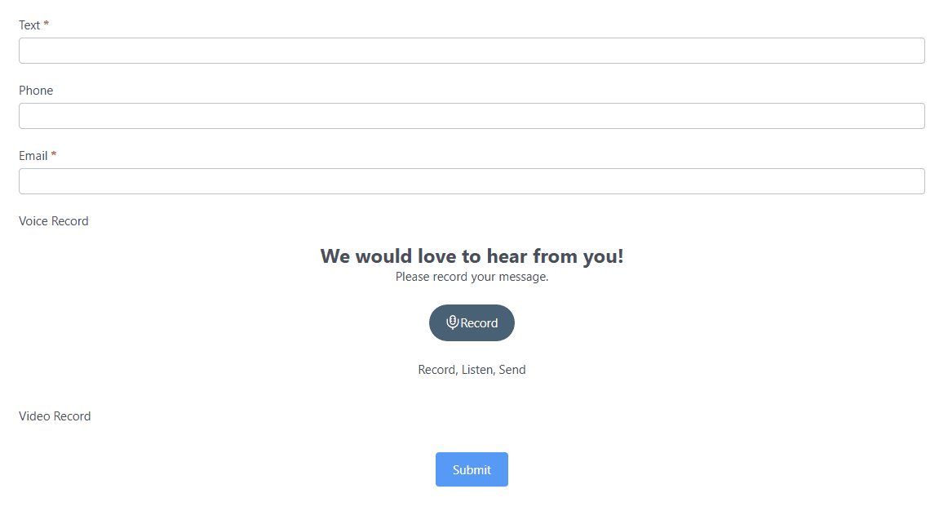939x520 pixels.
Task: Click the word "Record" inside the dark button
Action: point(479,323)
